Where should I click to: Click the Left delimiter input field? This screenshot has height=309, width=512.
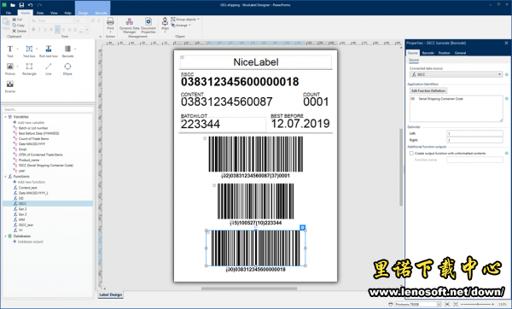coord(474,133)
